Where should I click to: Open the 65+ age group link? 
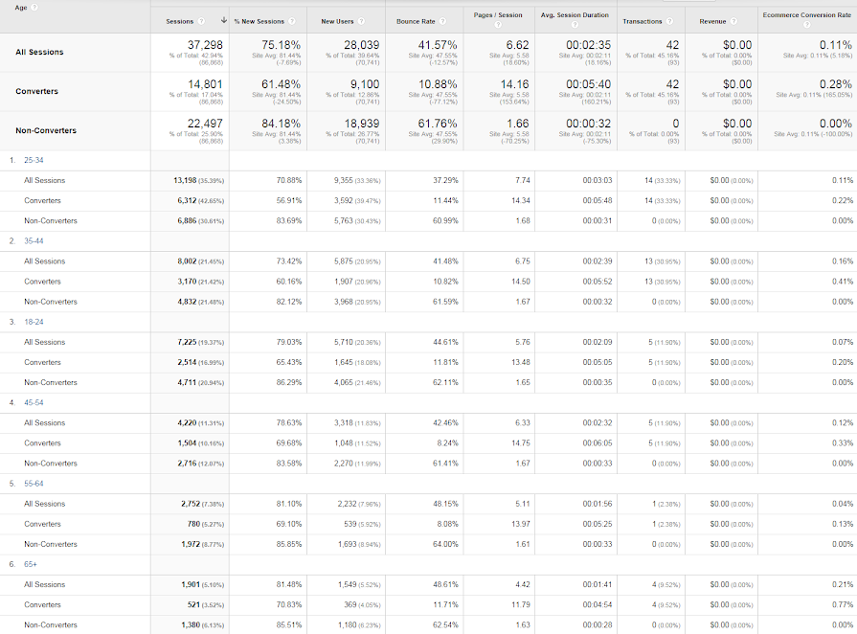point(31,565)
